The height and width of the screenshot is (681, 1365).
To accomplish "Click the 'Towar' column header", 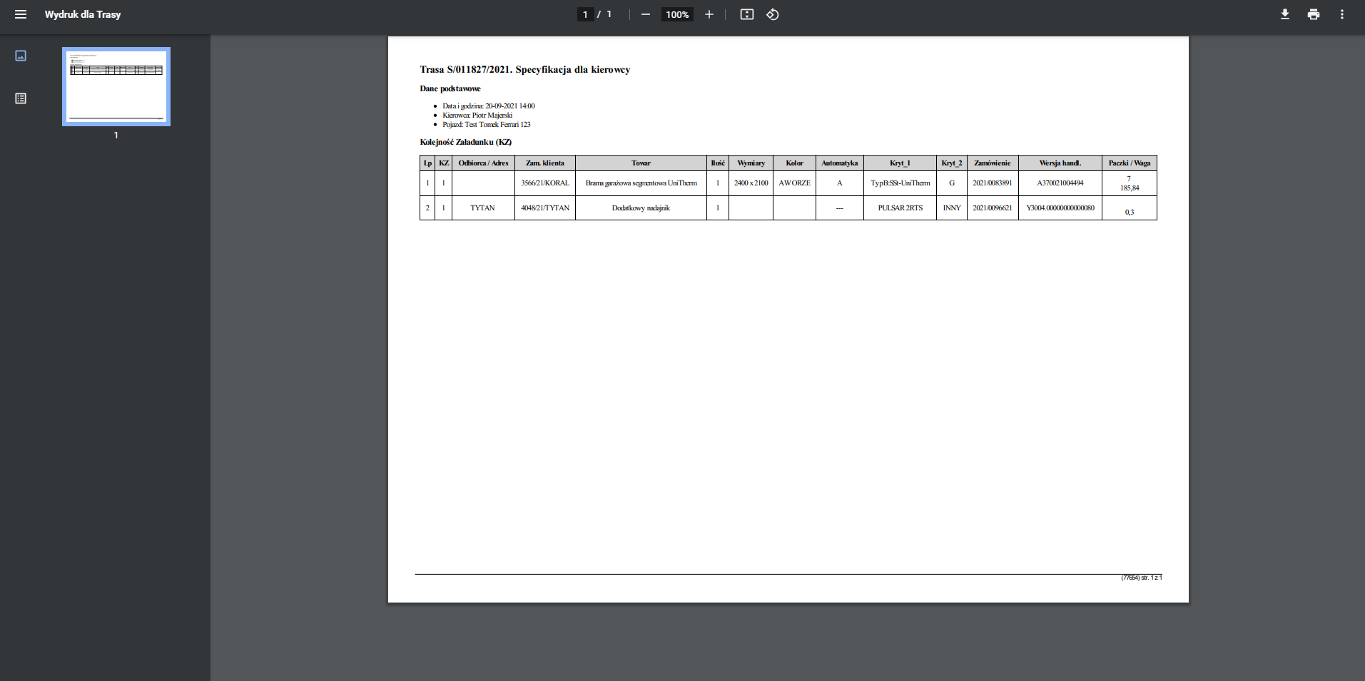I will (x=641, y=163).
